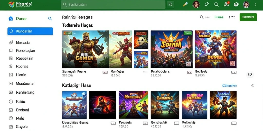Click the pencil icon in header

pyautogui.click(x=185, y=5)
